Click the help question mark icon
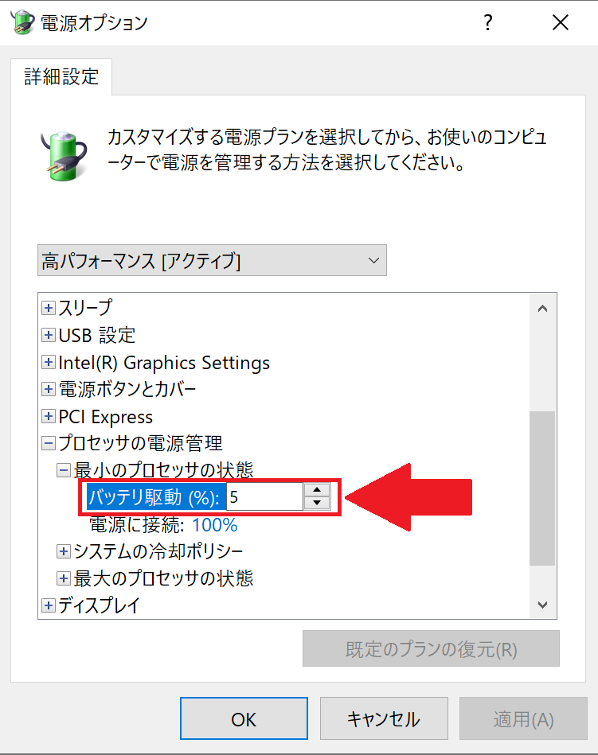The height and width of the screenshot is (755, 598). 487,22
